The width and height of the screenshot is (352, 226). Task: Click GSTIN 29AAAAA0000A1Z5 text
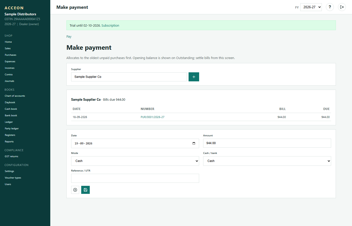coord(22,19)
